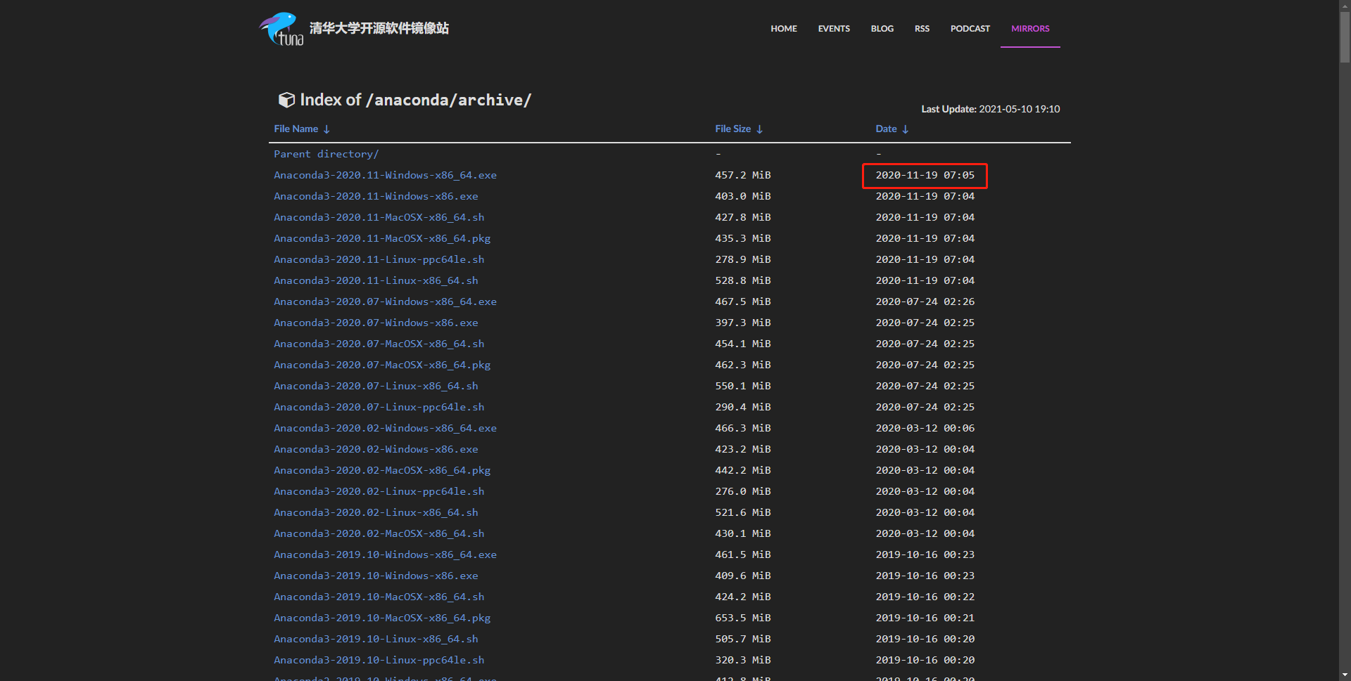Open the Parent directory/ link
1351x681 pixels.
[326, 154]
